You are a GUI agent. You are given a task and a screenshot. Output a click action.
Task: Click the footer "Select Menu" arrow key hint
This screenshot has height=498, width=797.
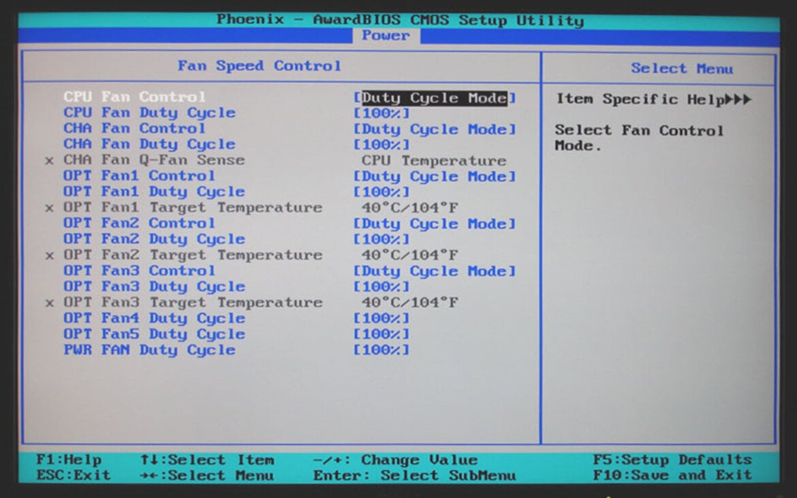tap(207, 476)
